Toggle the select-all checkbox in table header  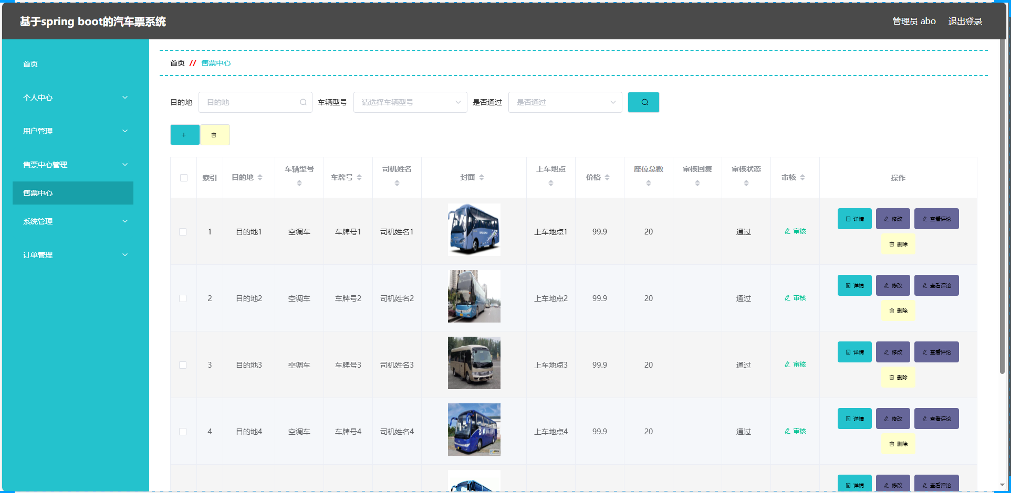pos(184,178)
